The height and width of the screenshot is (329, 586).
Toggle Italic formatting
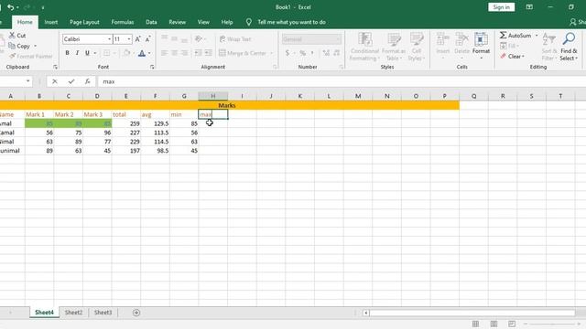pyautogui.click(x=77, y=53)
